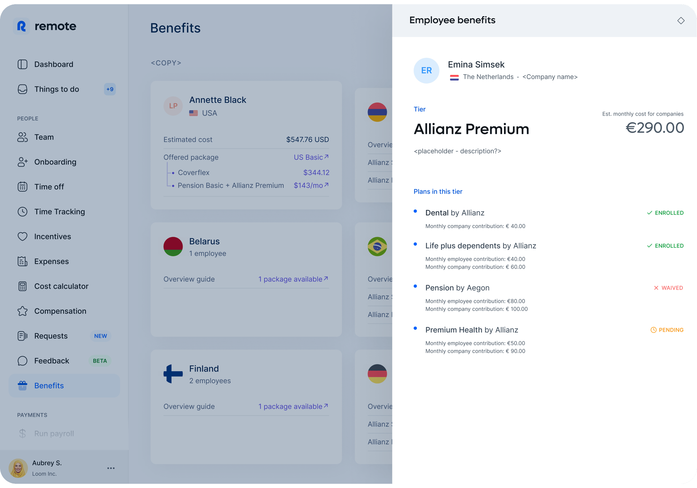Open the US Basic package link
Viewport: 697px width, 488px height.
tap(311, 157)
